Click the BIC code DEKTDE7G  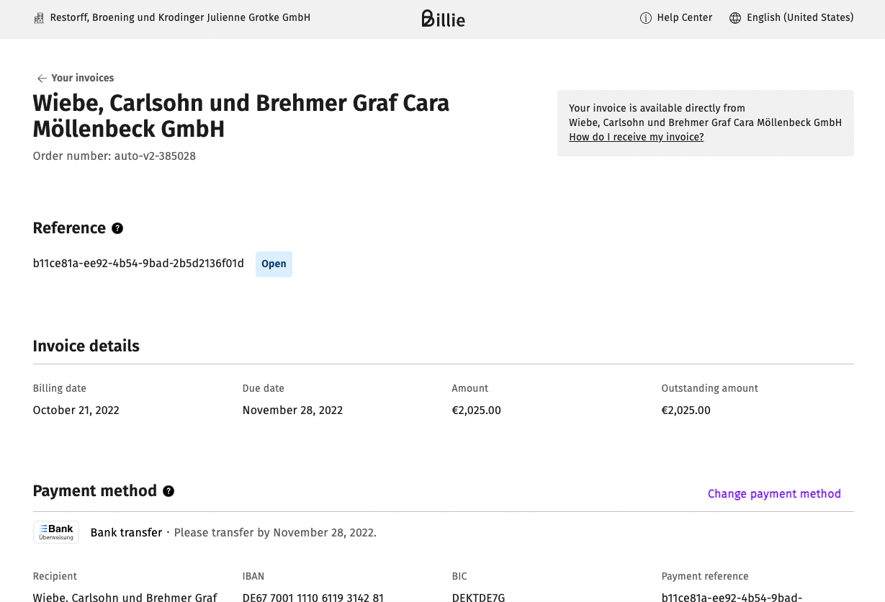(x=478, y=597)
